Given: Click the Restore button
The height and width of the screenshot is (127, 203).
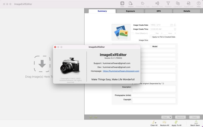Looking at the screenshot, I should click(180, 117).
